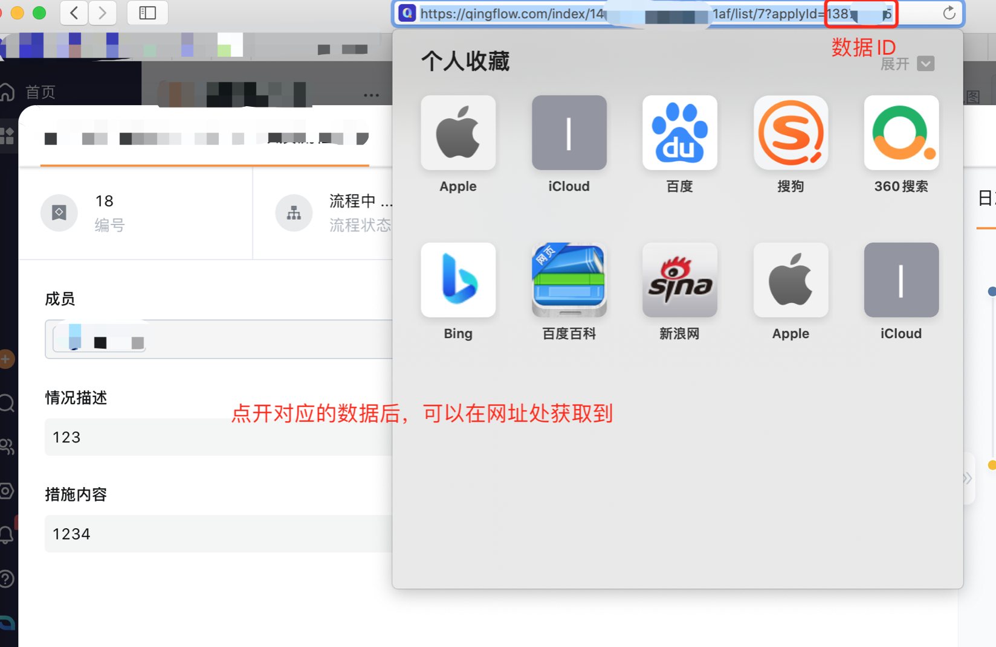Image resolution: width=996 pixels, height=647 pixels.
Task: Click the 个人收藏 heading
Action: pos(465,61)
